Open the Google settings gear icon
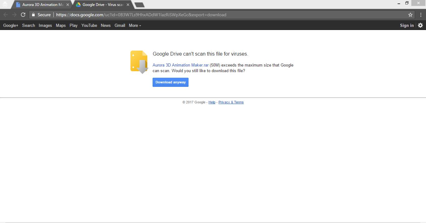Screen dimensions: 426x223 click(420, 25)
